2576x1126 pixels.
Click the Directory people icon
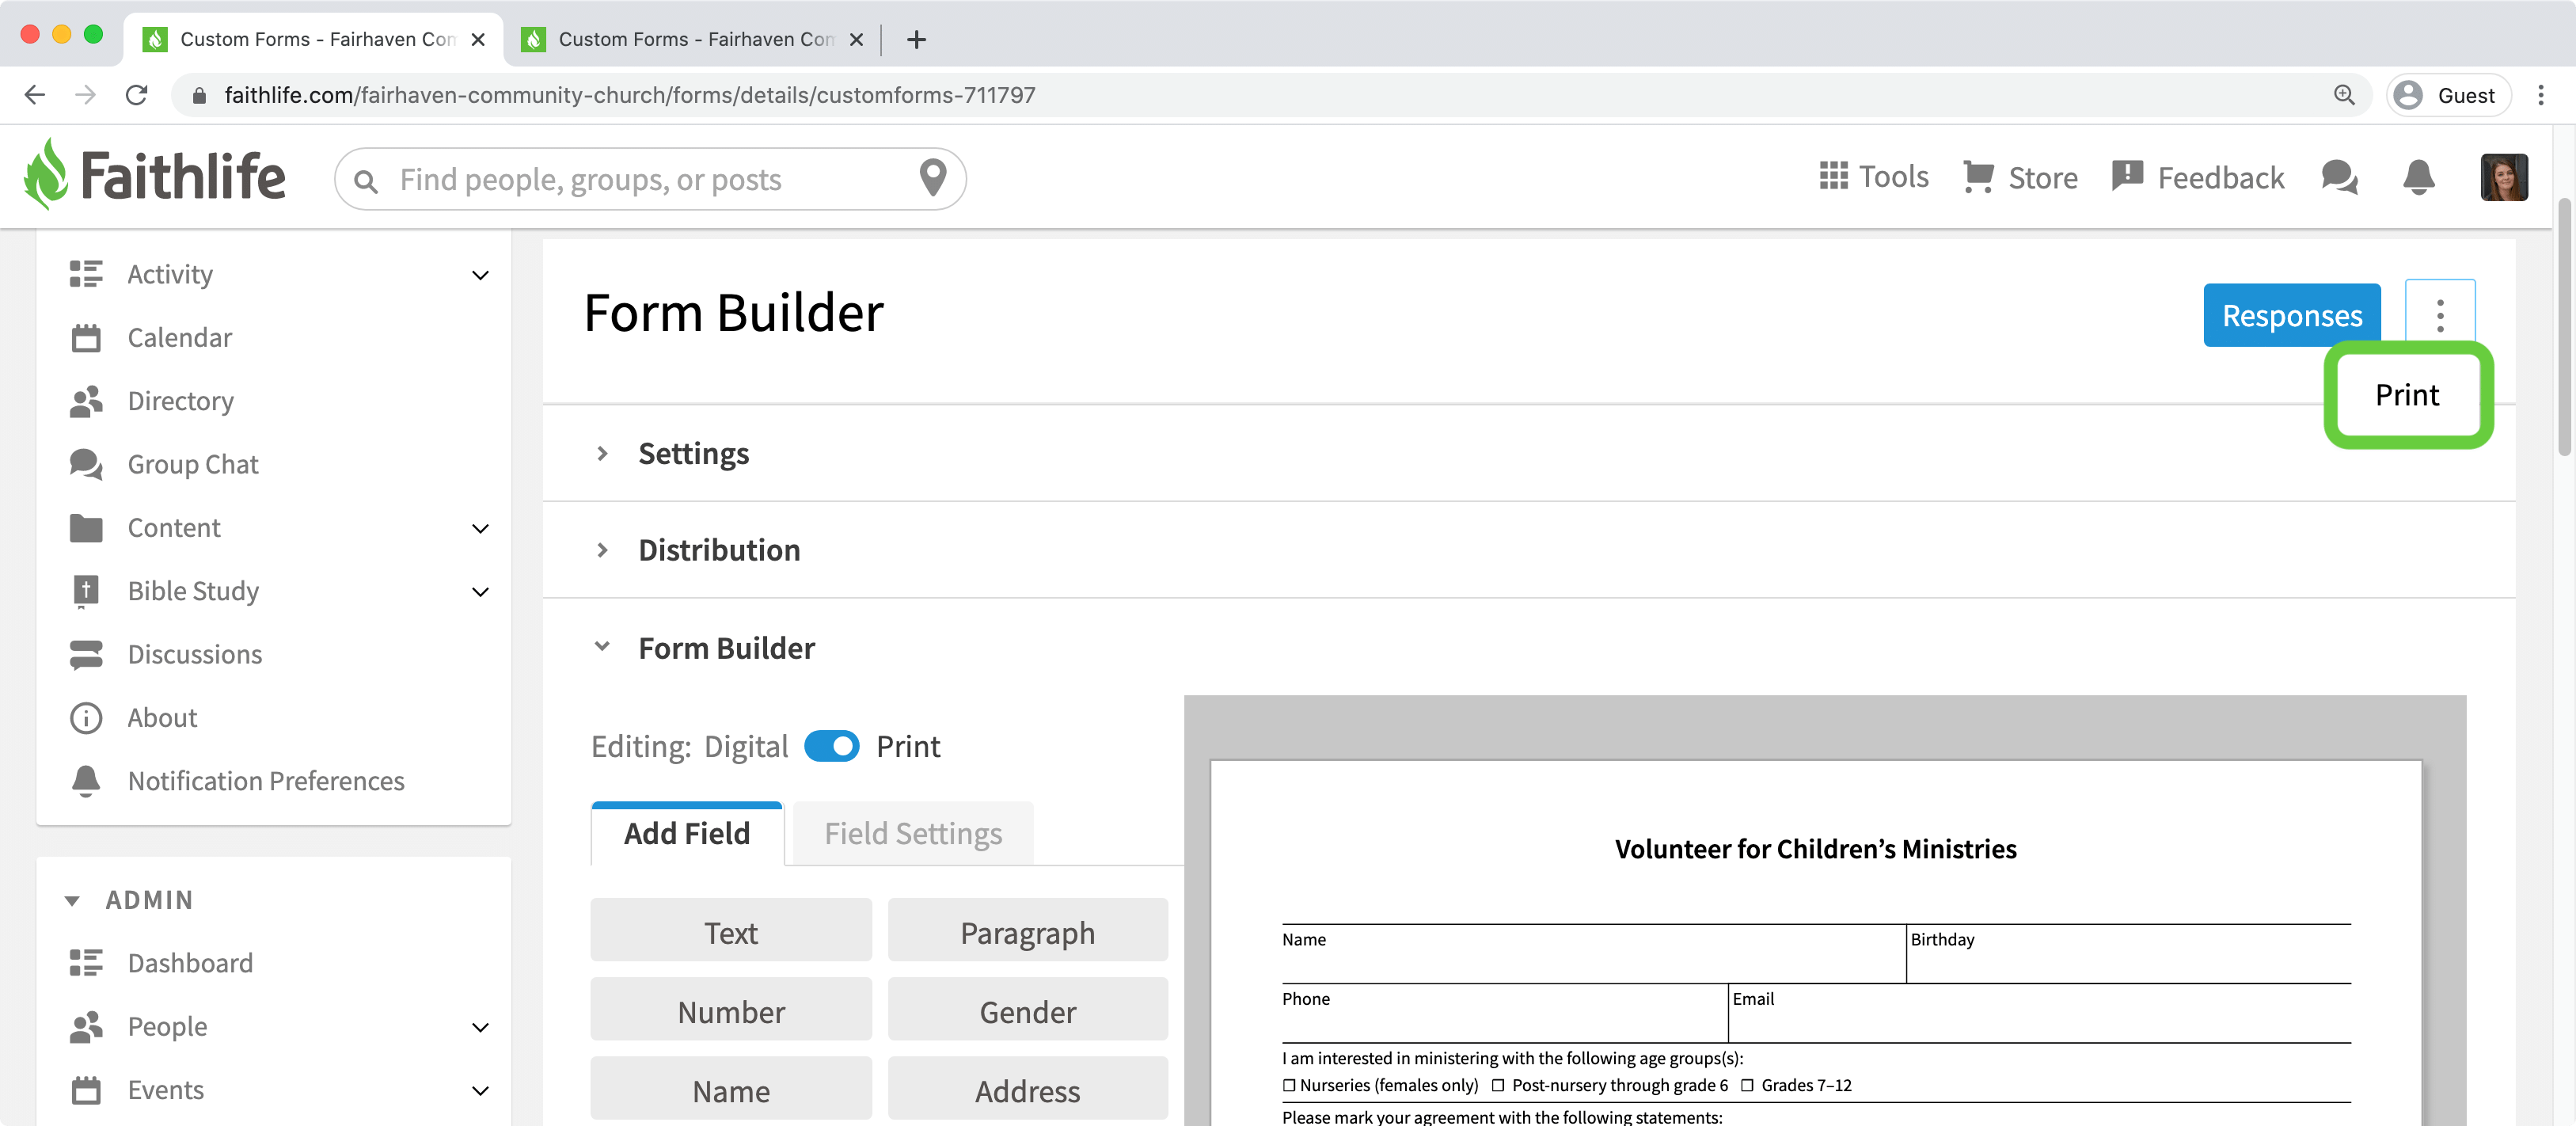(x=86, y=401)
